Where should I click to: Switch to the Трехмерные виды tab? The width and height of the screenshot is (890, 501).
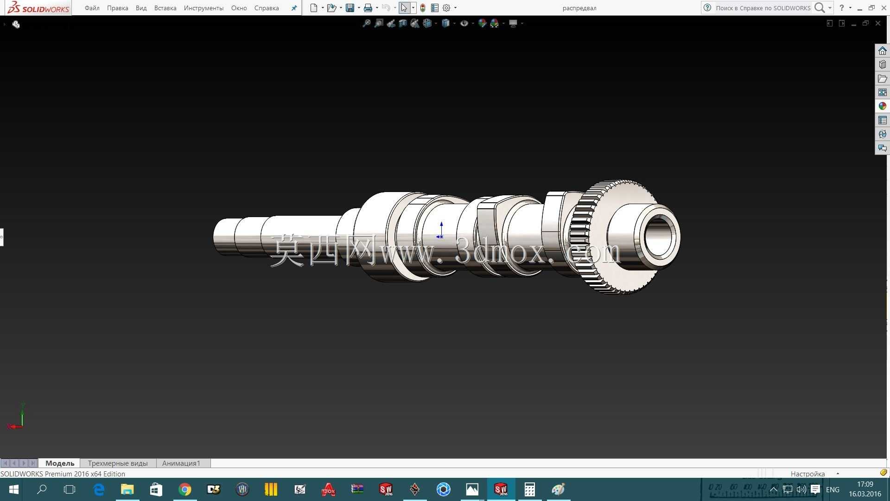(x=118, y=463)
